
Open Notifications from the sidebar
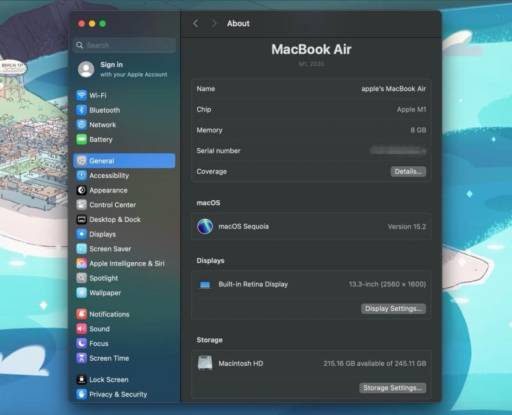pos(109,315)
